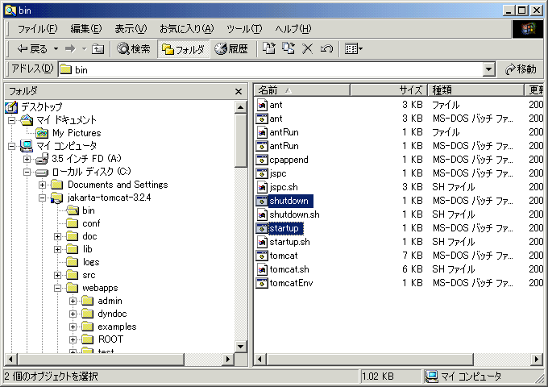This screenshot has width=548, height=387.
Task: Click the Go (移動) button
Action: [x=521, y=69]
